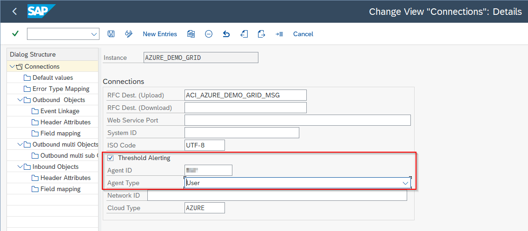Go to previous entry icon
The height and width of the screenshot is (231, 528).
pyautogui.click(x=244, y=34)
